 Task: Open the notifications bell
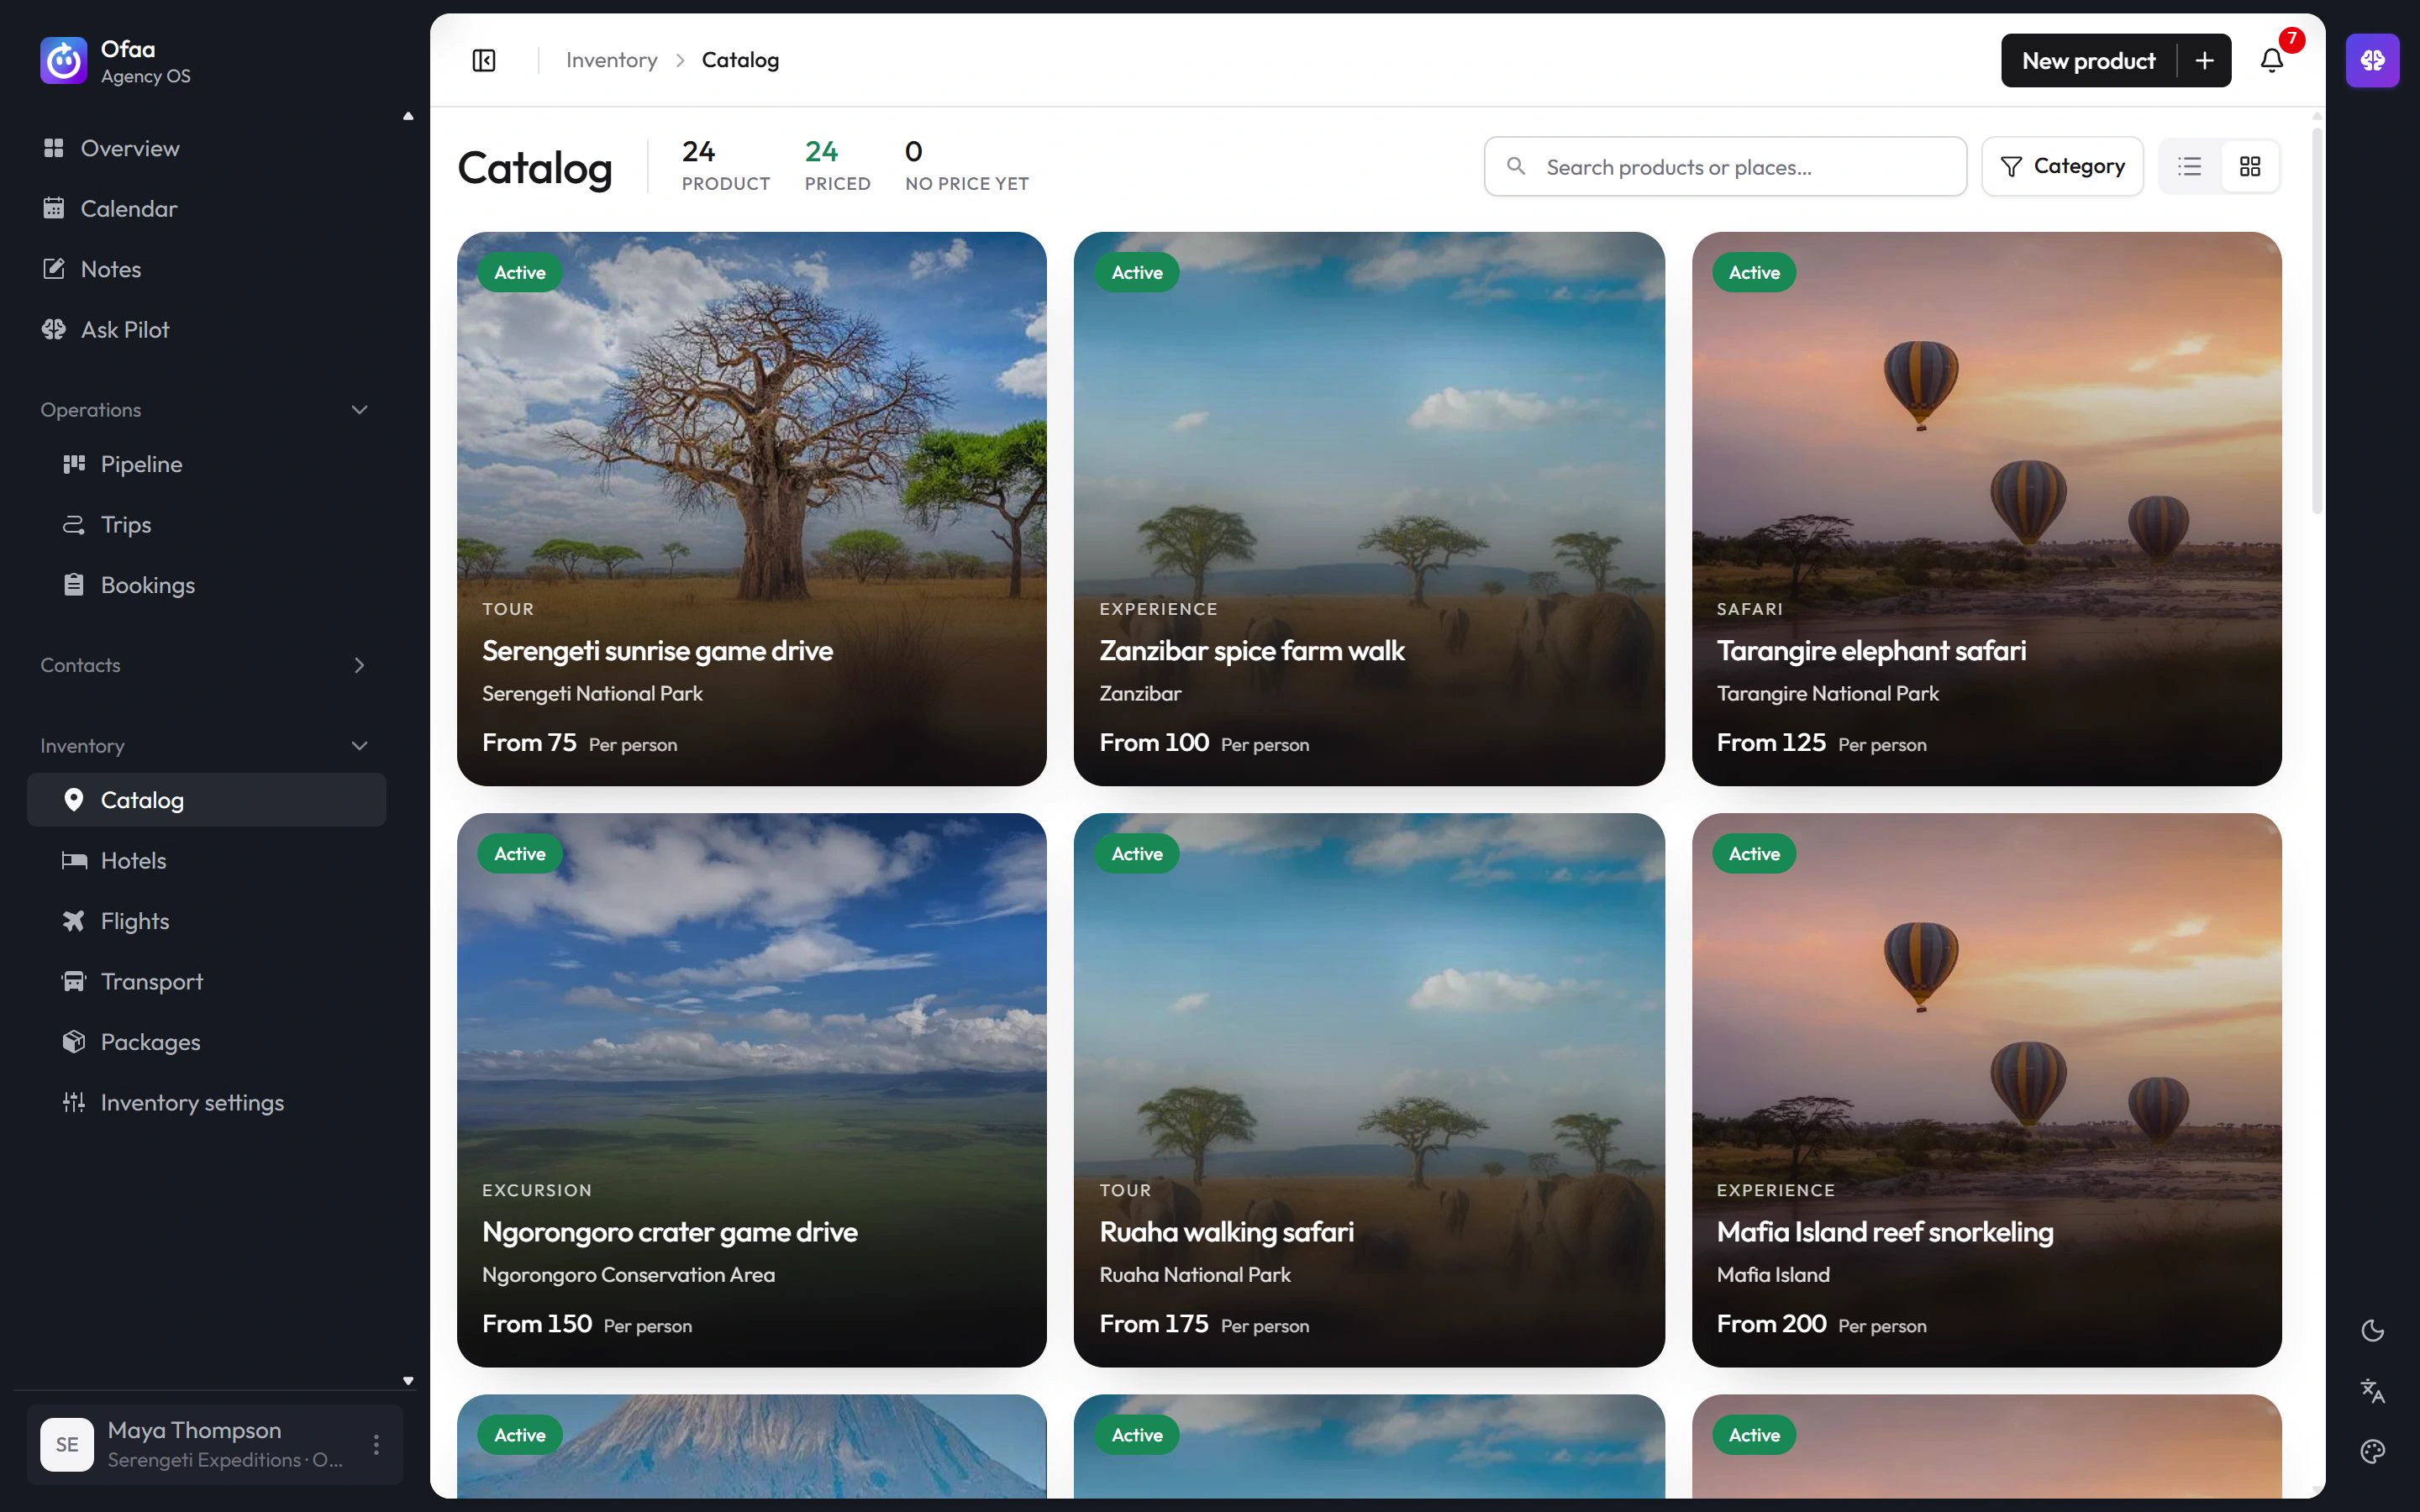click(x=2272, y=61)
